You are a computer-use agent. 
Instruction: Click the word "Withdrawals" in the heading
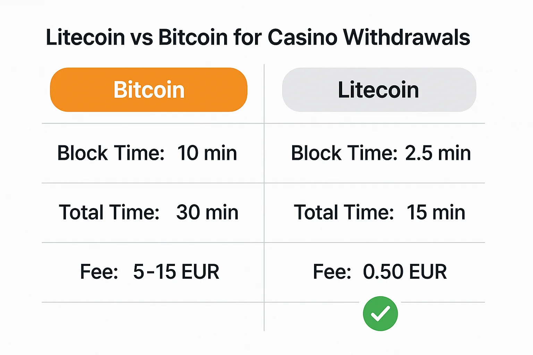click(406, 37)
